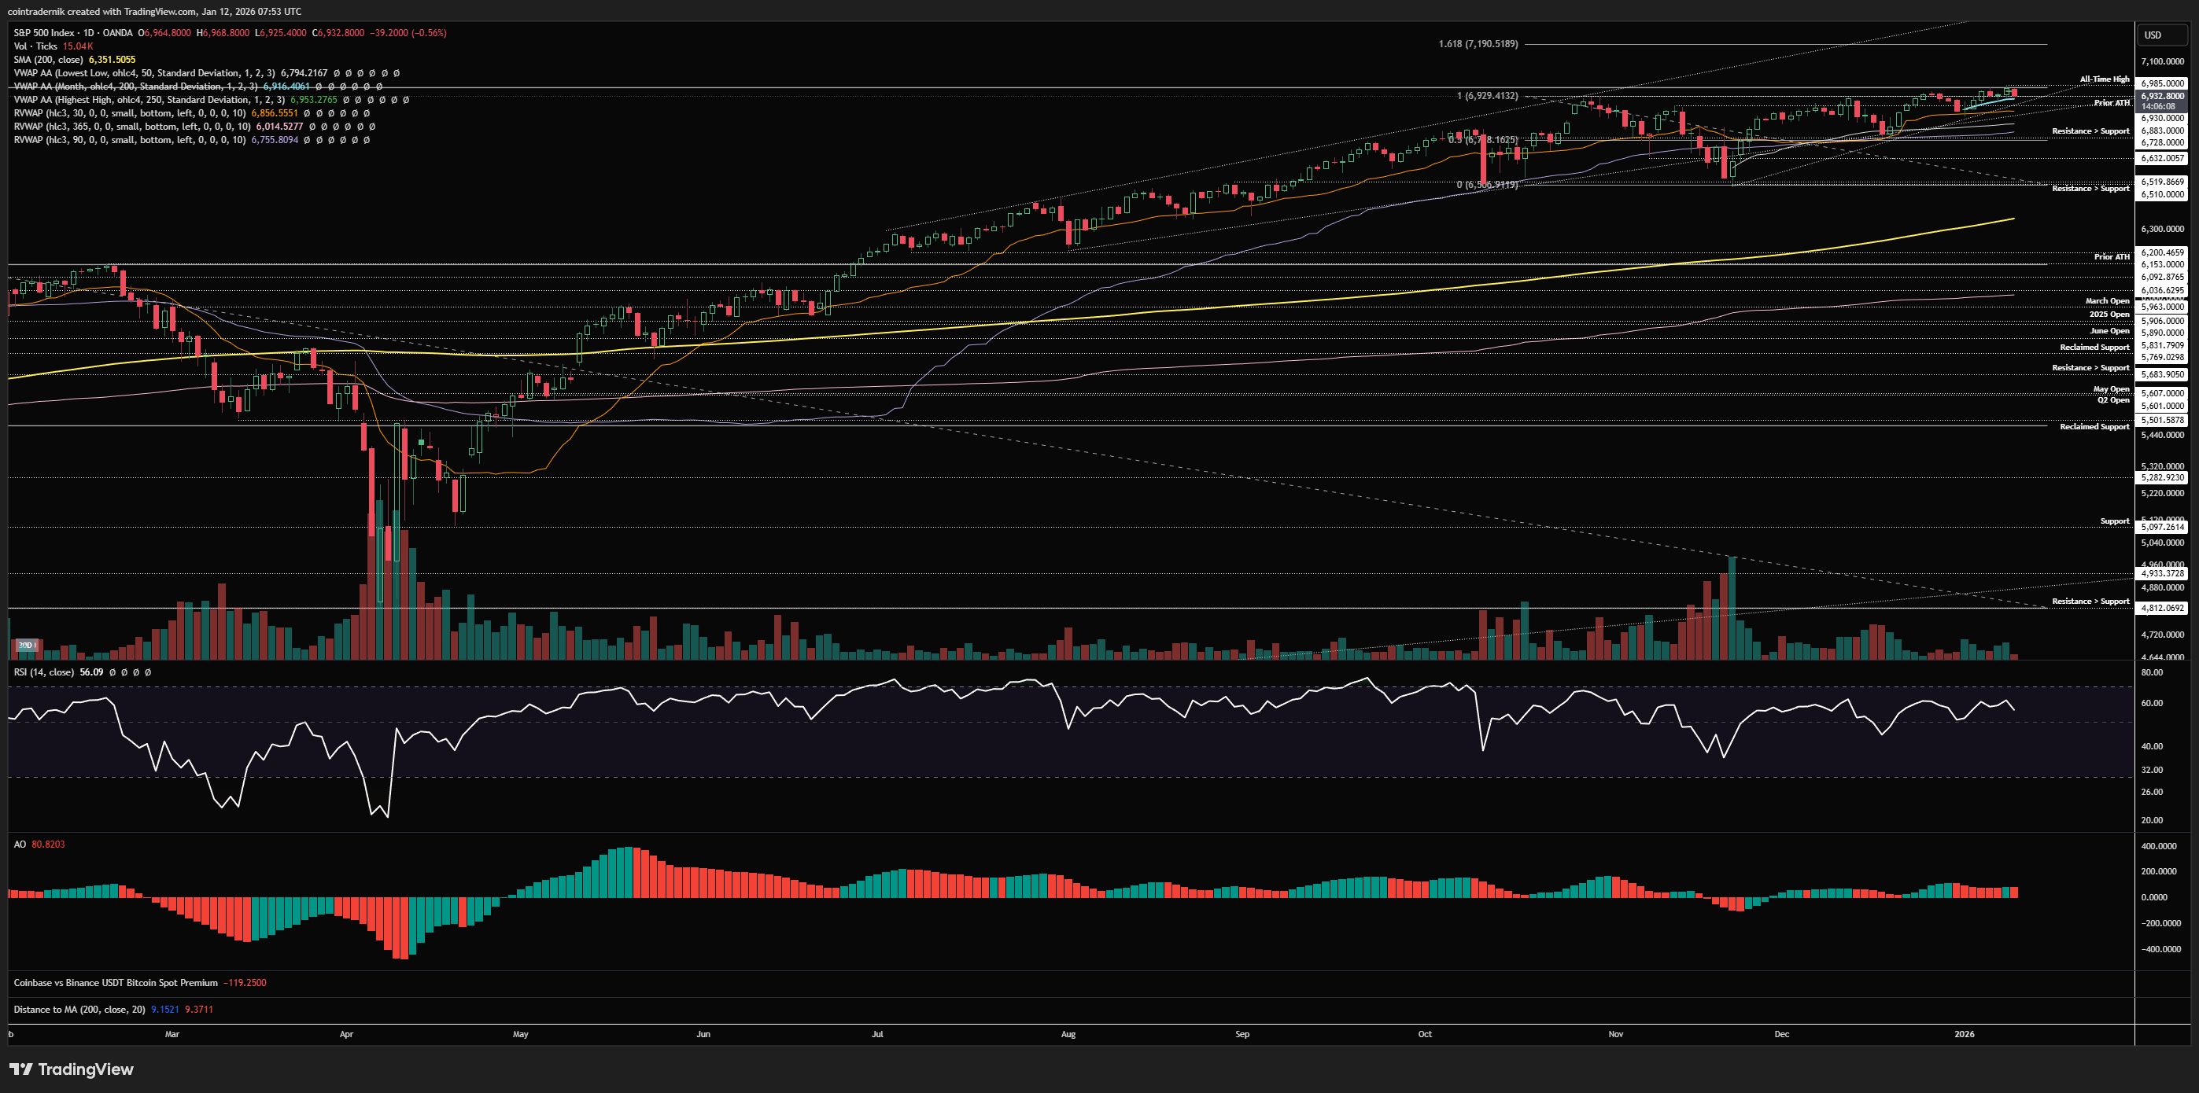Click the current price 6,932.8000 axis label
Viewport: 2199px width, 1093px height.
pyautogui.click(x=2161, y=97)
